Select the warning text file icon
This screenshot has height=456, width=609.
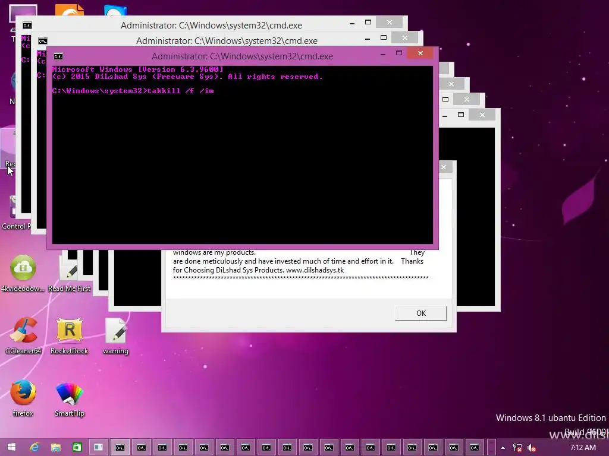[x=115, y=335]
